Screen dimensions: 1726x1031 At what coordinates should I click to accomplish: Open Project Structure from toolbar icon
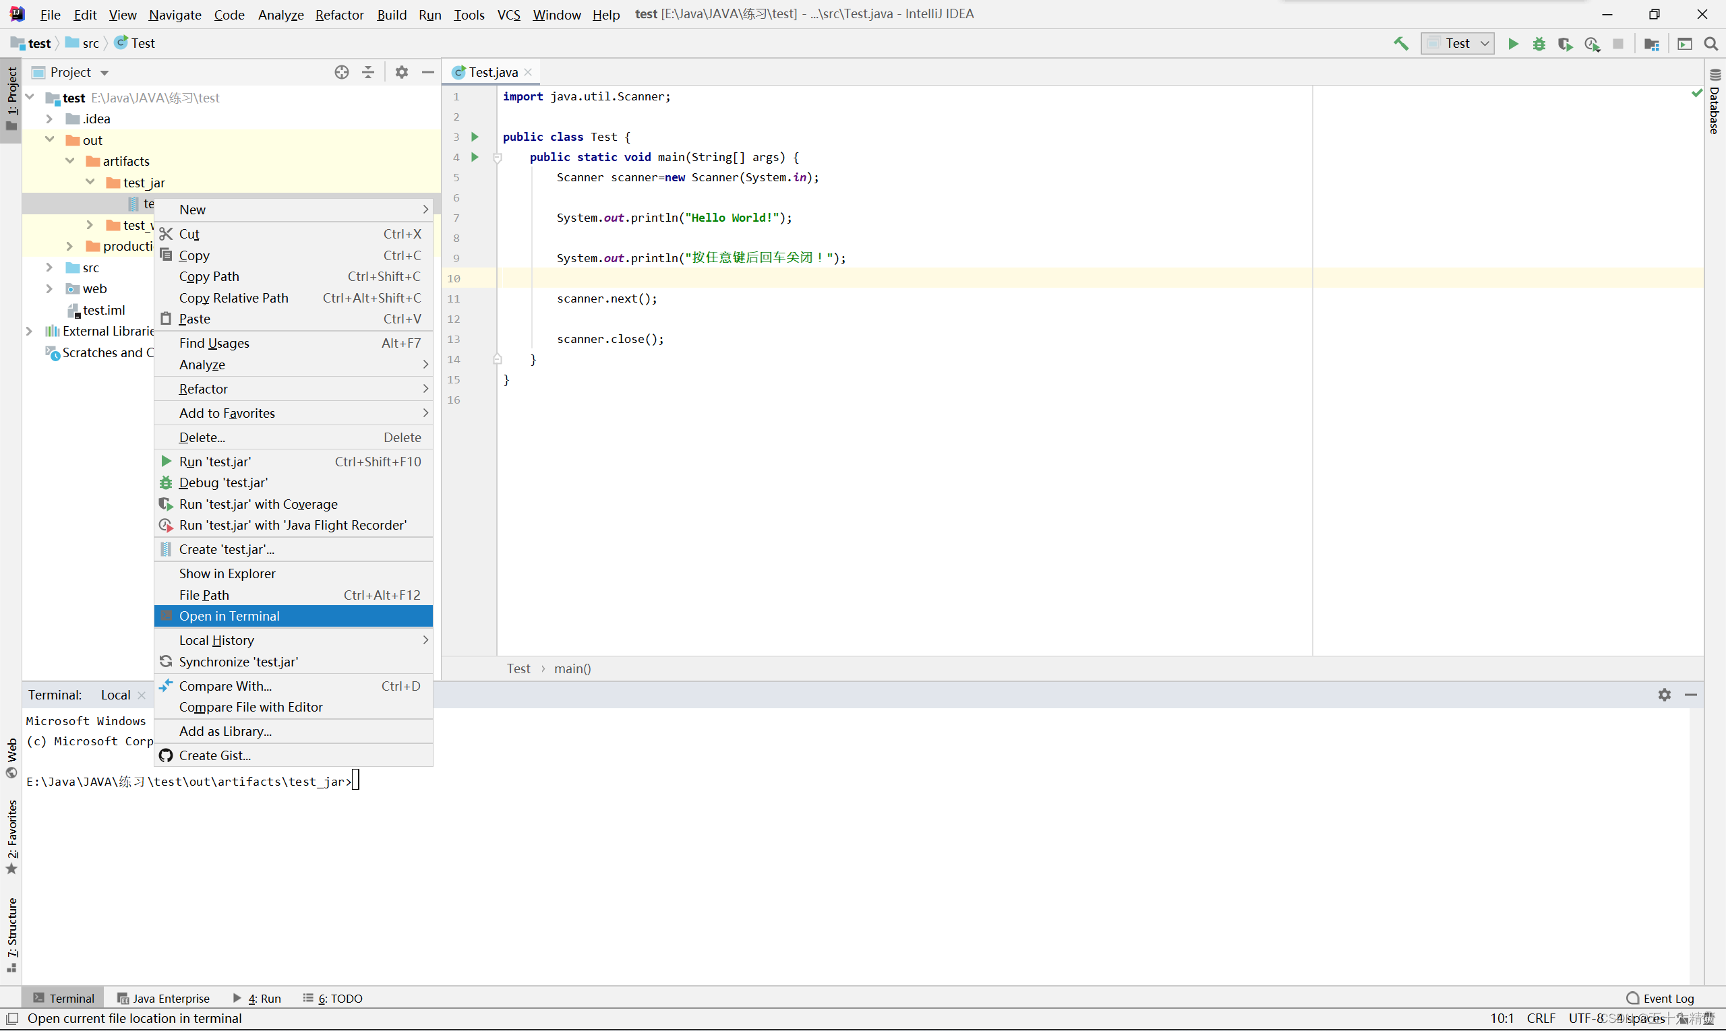tap(1652, 44)
